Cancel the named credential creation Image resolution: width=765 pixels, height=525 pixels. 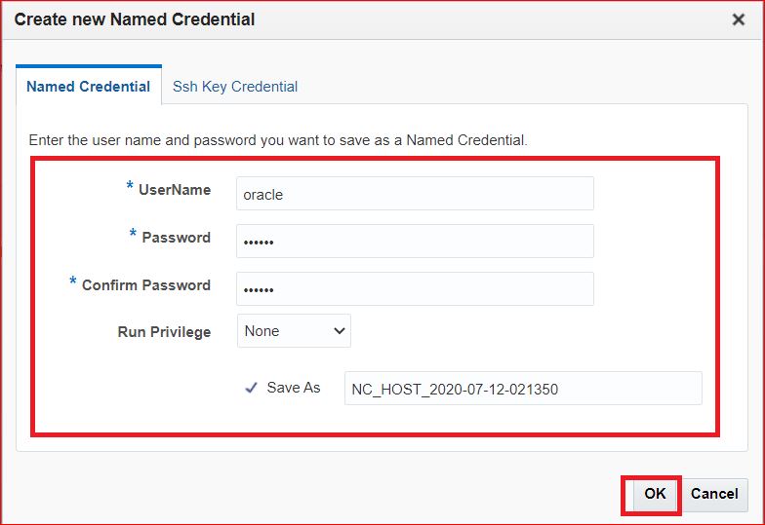(x=714, y=494)
